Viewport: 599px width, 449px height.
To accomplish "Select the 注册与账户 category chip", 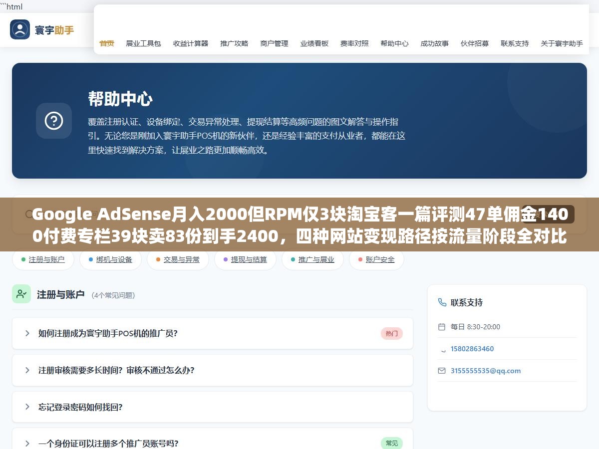I will (x=43, y=259).
